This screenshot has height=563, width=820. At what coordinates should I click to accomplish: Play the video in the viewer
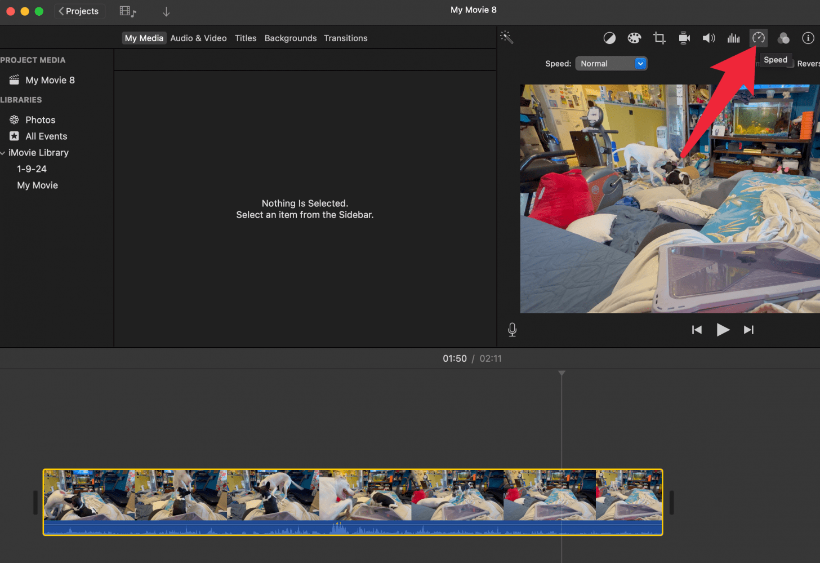pos(723,330)
